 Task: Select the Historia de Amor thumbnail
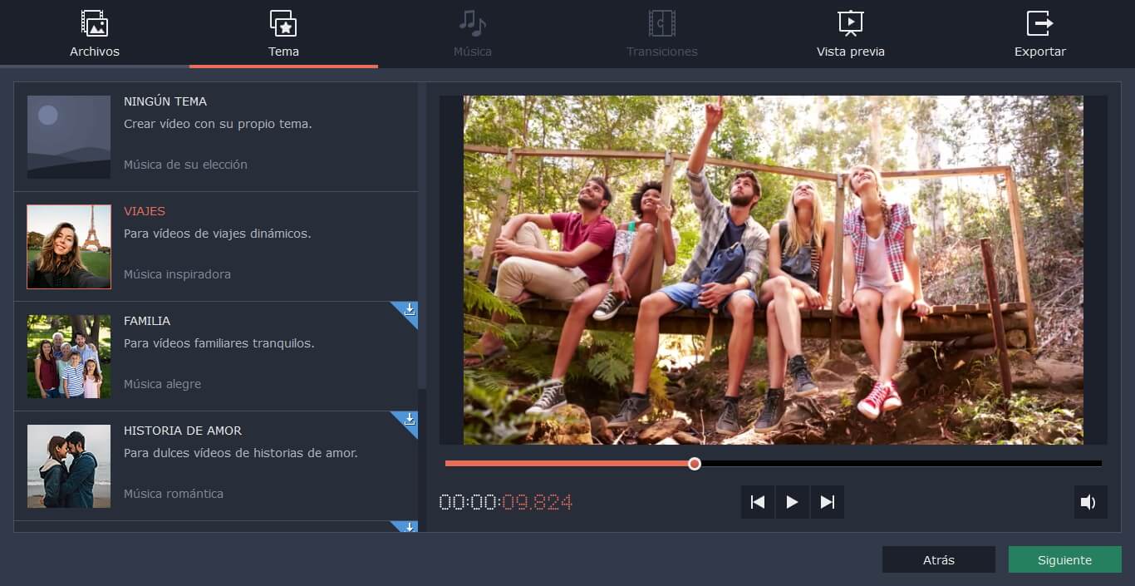[x=69, y=466]
